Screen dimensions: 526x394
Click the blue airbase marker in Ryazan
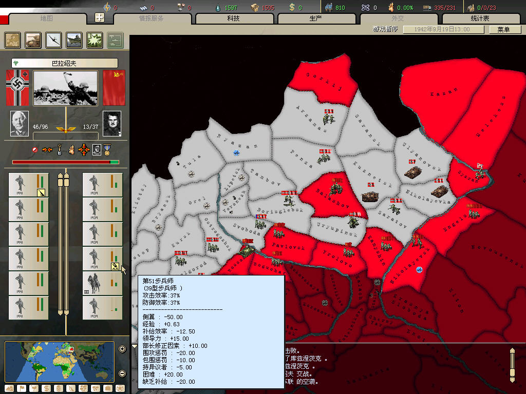[236, 153]
